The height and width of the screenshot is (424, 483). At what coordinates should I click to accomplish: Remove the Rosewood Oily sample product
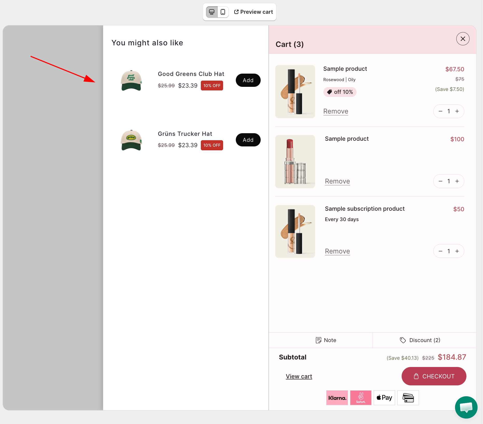[x=336, y=111]
